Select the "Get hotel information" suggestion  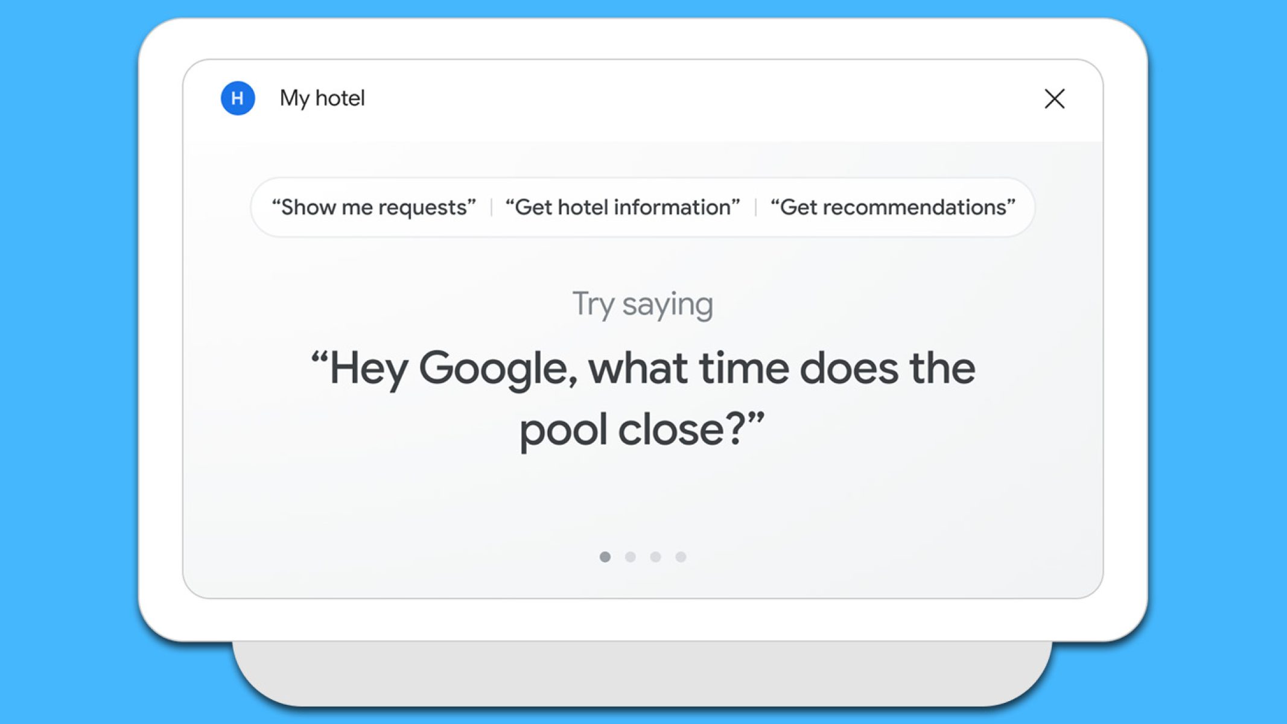[x=622, y=208]
